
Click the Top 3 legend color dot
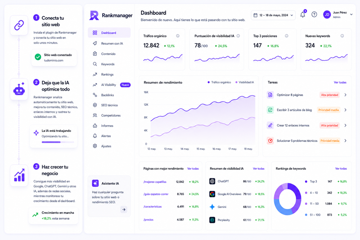(x=306, y=181)
